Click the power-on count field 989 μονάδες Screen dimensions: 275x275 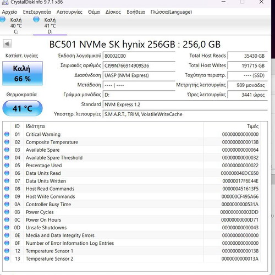pos(248,85)
